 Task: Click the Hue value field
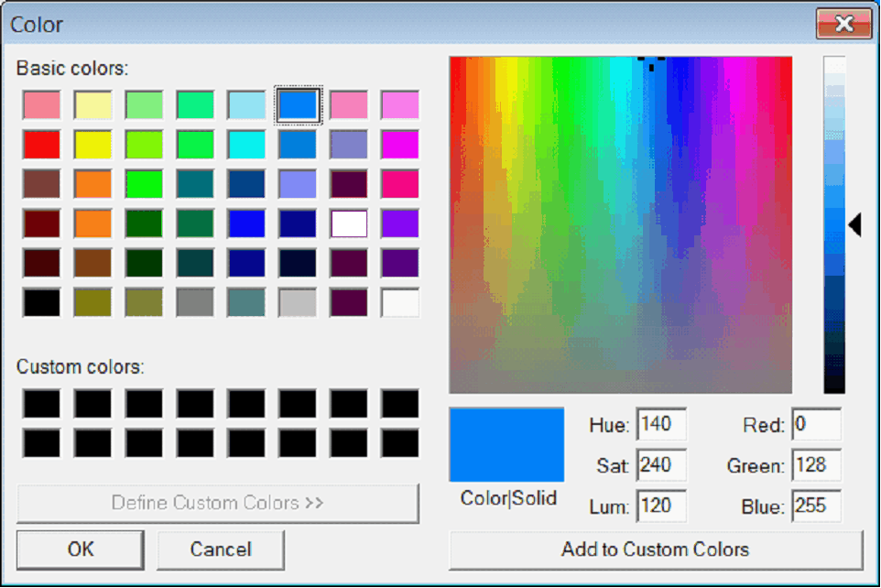pyautogui.click(x=661, y=424)
